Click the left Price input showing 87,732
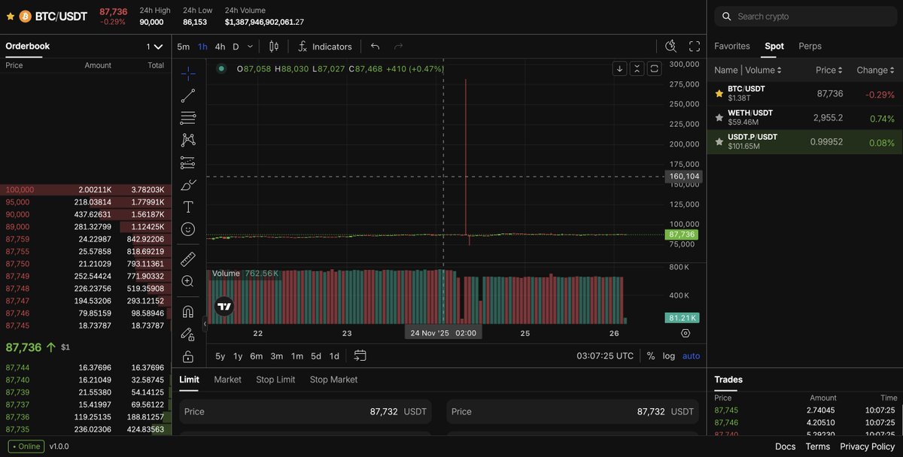The image size is (903, 457). tap(306, 412)
